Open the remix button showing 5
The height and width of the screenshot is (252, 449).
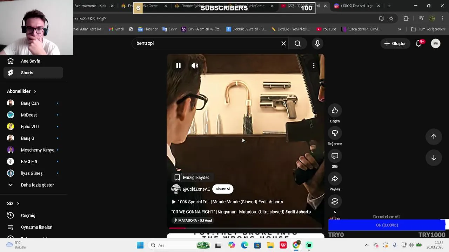coord(335,202)
